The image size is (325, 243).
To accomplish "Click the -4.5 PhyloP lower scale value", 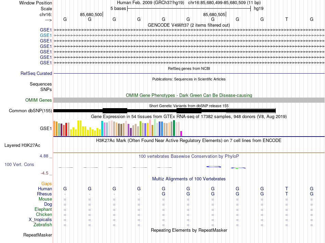I will 44,173.
